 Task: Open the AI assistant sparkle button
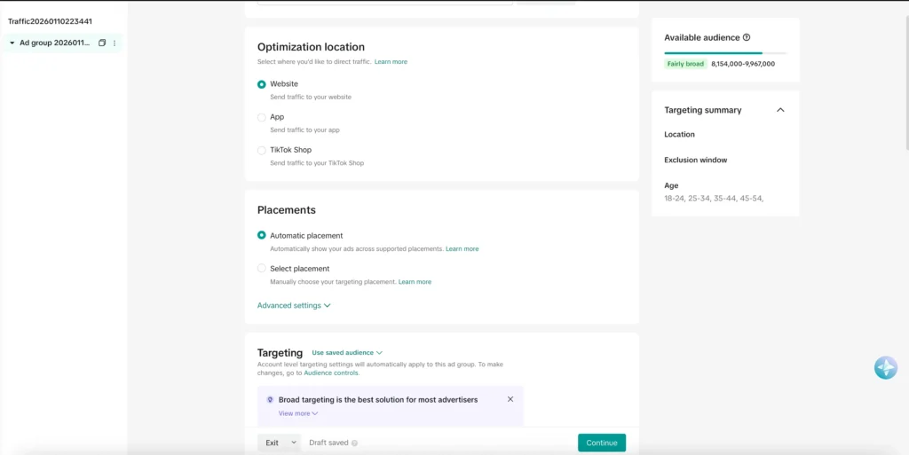point(886,367)
